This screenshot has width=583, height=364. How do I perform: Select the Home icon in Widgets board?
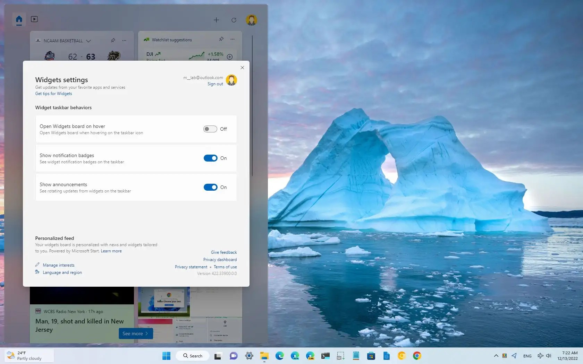(19, 20)
